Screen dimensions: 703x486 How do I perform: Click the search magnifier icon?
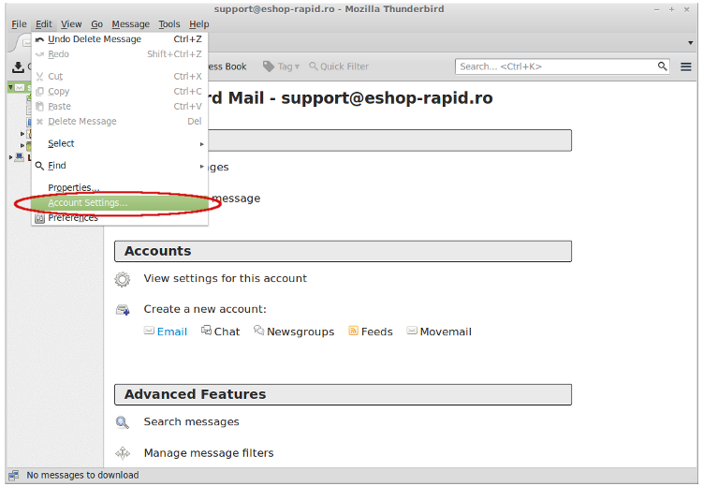662,66
